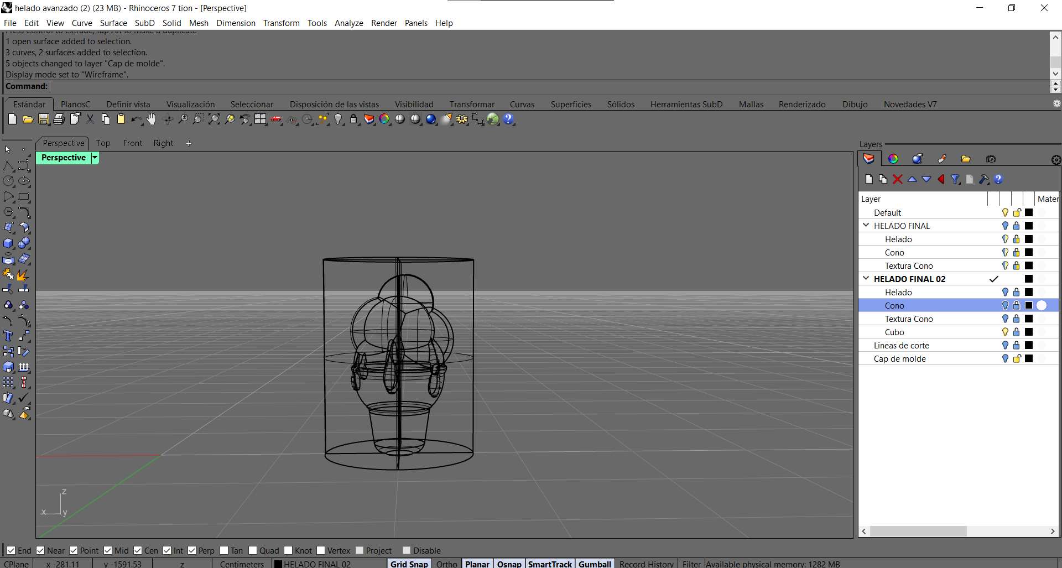Viewport: 1062px width, 568px height.
Task: Create a new layer in the Layers panel
Action: (869, 179)
